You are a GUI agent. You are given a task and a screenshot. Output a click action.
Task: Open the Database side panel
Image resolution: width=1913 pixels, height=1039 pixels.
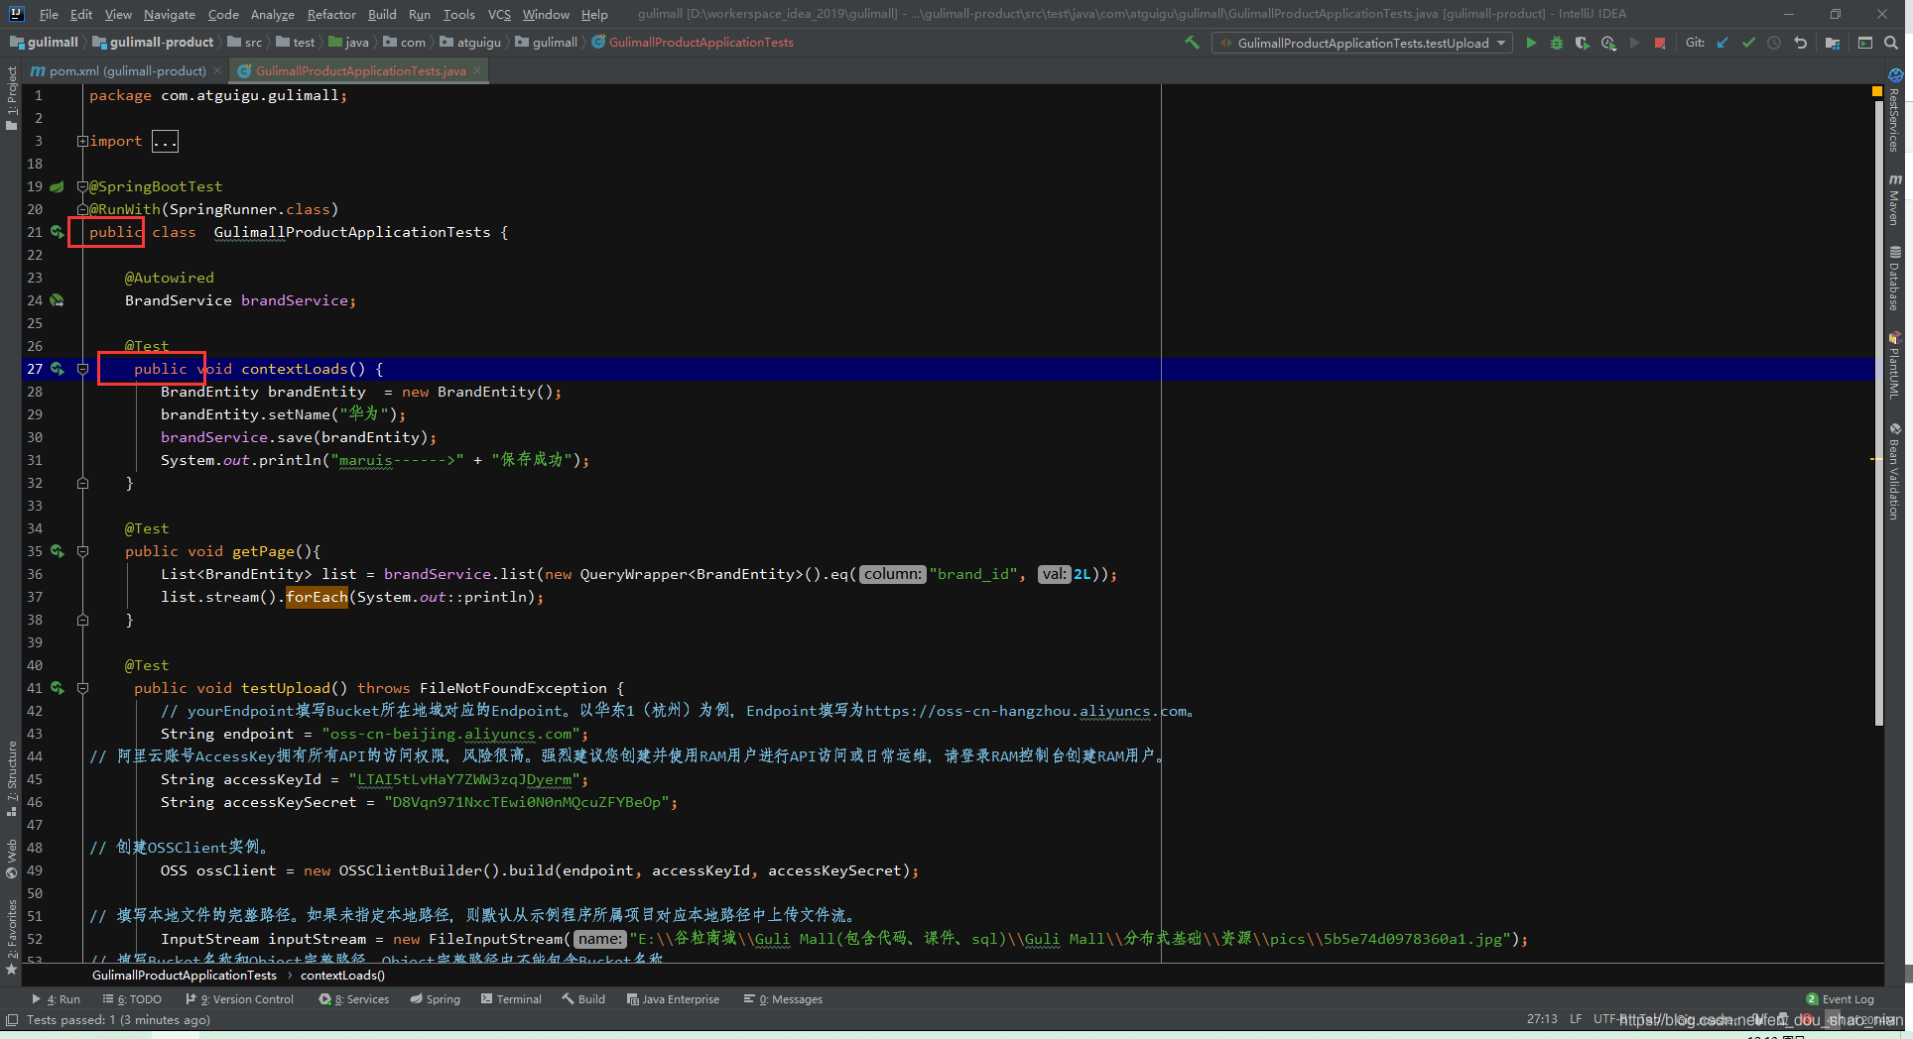click(1894, 278)
